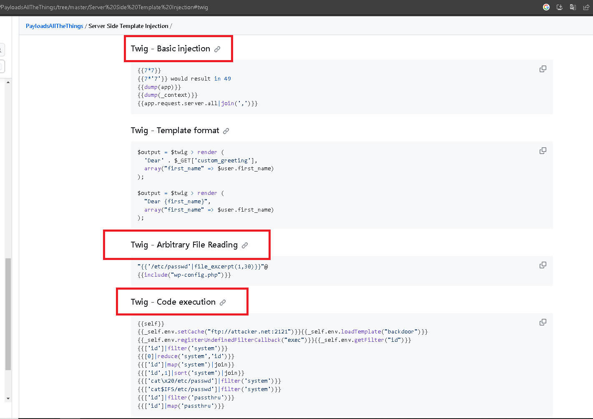The height and width of the screenshot is (419, 593).
Task: Click the Google icon in the address bar
Action: point(546,7)
